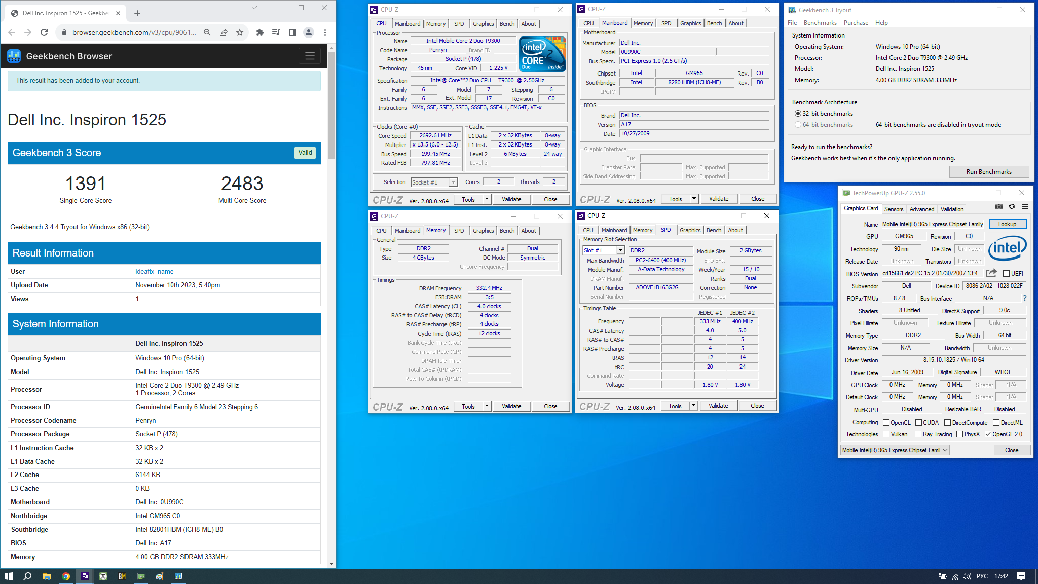Open the BM app from the taskbar
Viewport: 1038px width, 584px height.
[122, 576]
